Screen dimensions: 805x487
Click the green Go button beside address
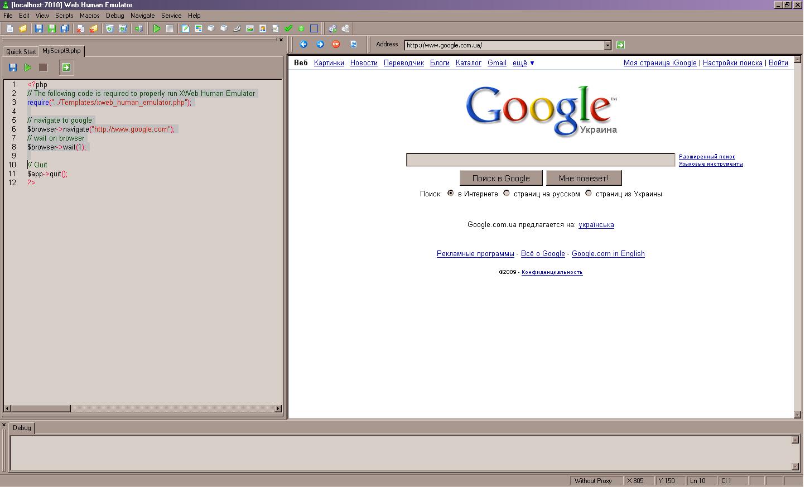[x=620, y=45]
